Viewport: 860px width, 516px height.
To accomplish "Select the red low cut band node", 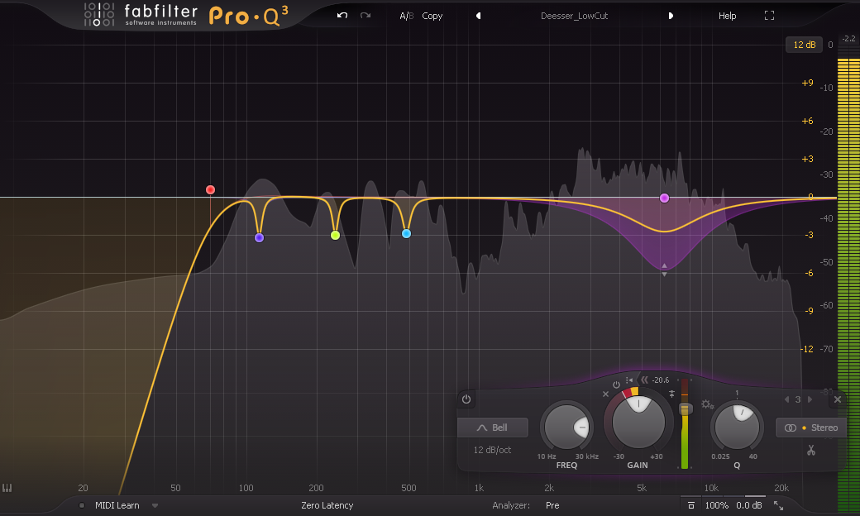I will click(x=210, y=189).
